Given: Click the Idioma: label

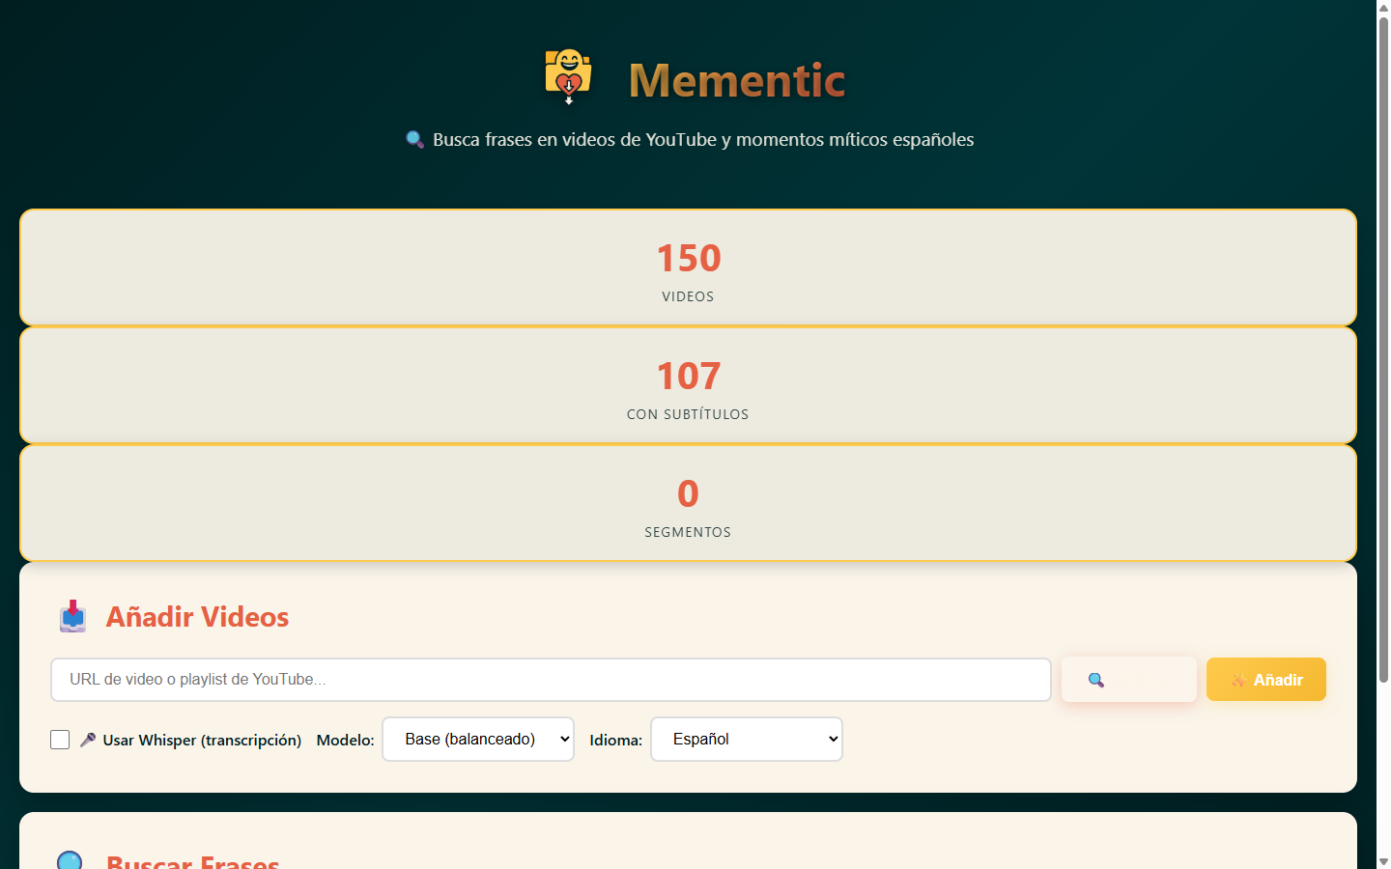Looking at the screenshot, I should click(x=616, y=740).
